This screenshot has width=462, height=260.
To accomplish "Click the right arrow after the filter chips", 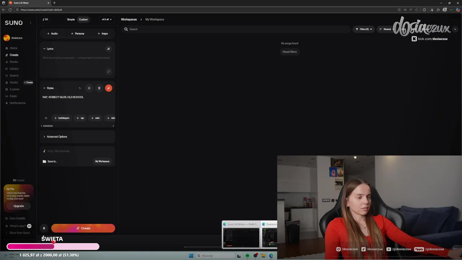I will click(x=455, y=29).
